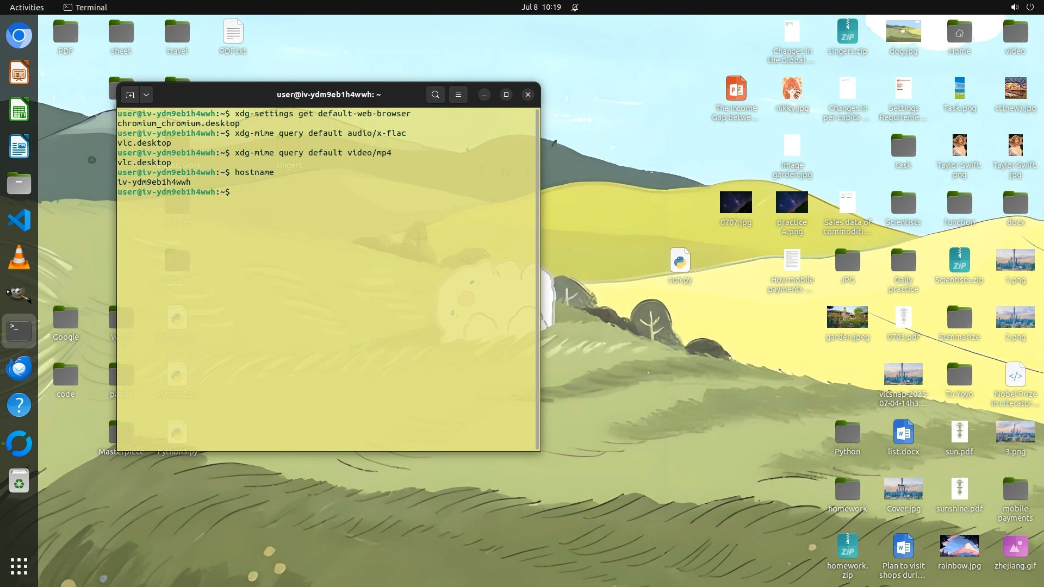This screenshot has height=587, width=1044.
Task: Open GIMP from the dock
Action: pyautogui.click(x=19, y=294)
